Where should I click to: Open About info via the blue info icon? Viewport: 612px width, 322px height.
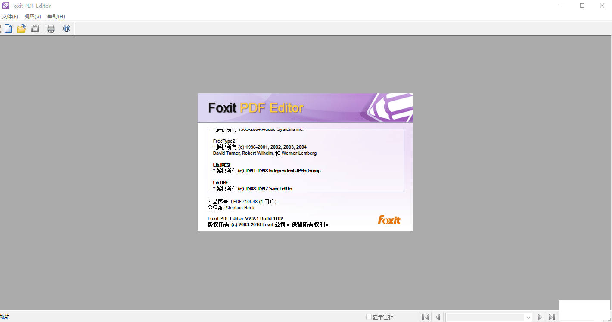(67, 29)
